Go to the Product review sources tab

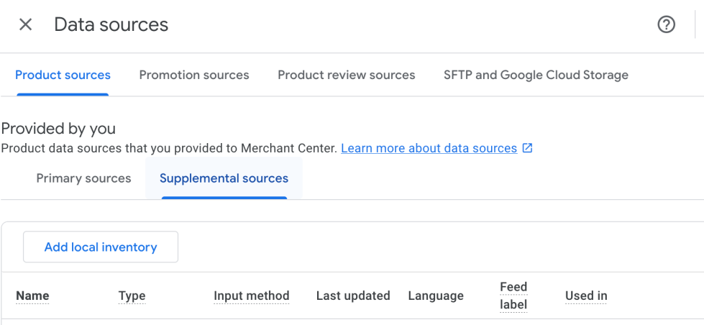346,75
